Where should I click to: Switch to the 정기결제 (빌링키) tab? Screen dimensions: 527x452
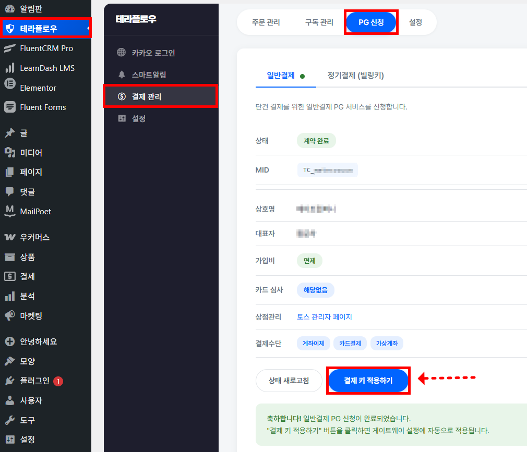pyautogui.click(x=355, y=76)
